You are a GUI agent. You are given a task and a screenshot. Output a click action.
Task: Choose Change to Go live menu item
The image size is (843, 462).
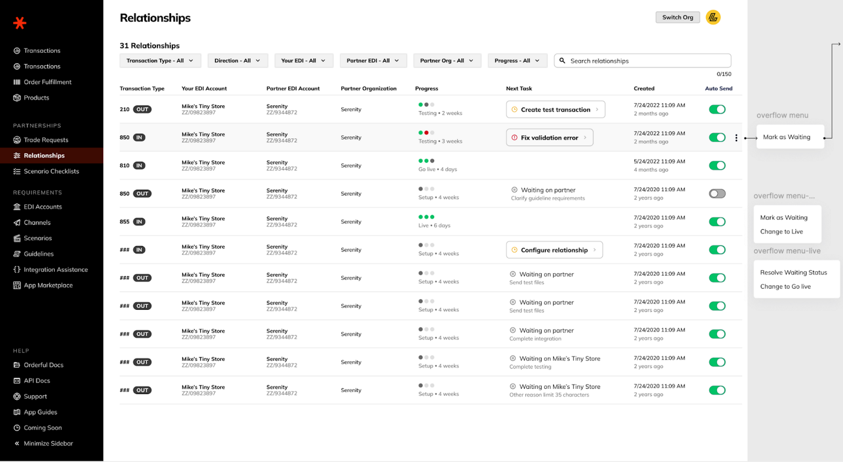(x=785, y=287)
